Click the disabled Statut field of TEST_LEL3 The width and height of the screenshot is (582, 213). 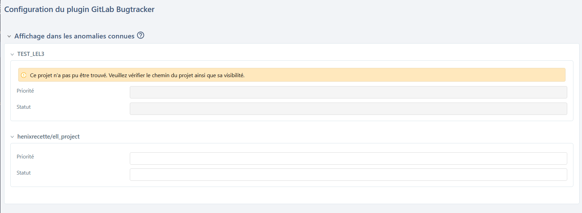[x=348, y=109]
